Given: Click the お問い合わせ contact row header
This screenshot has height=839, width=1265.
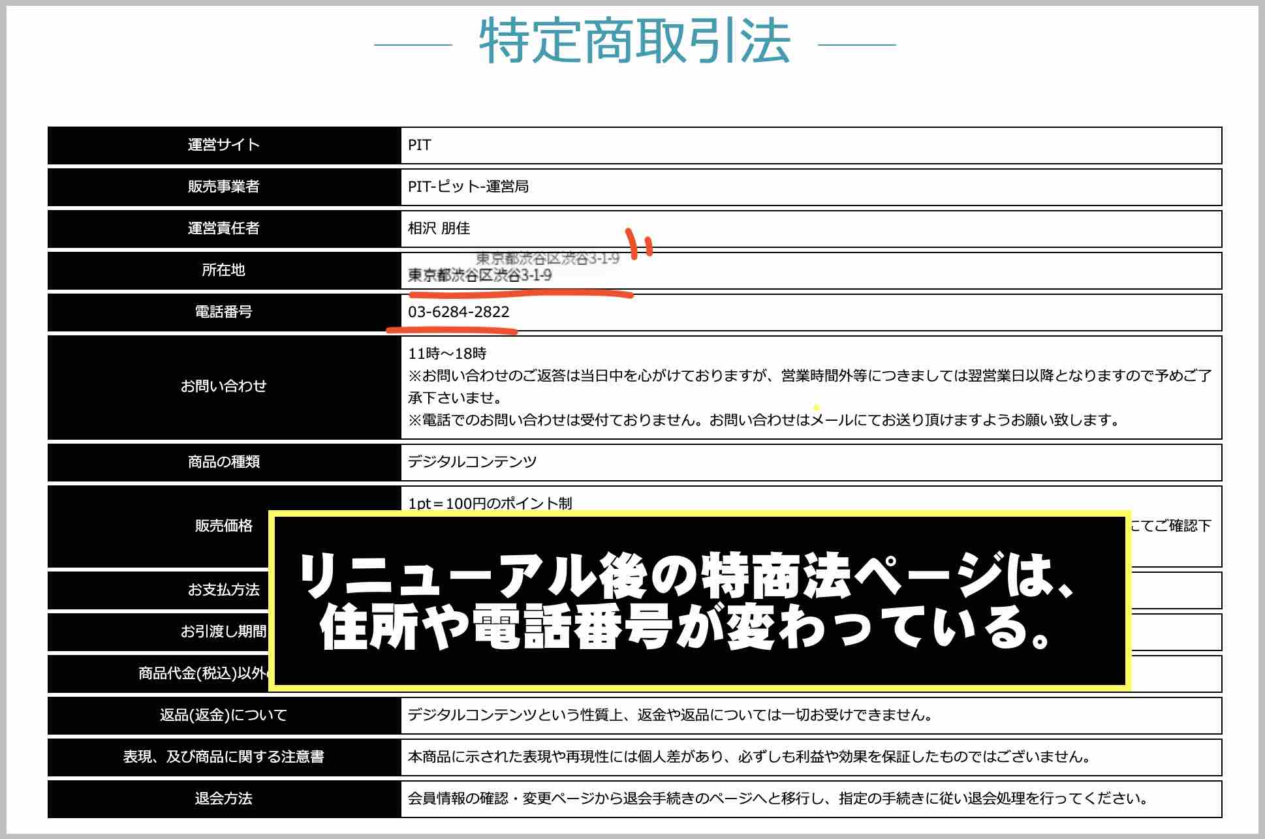Looking at the screenshot, I should (225, 386).
